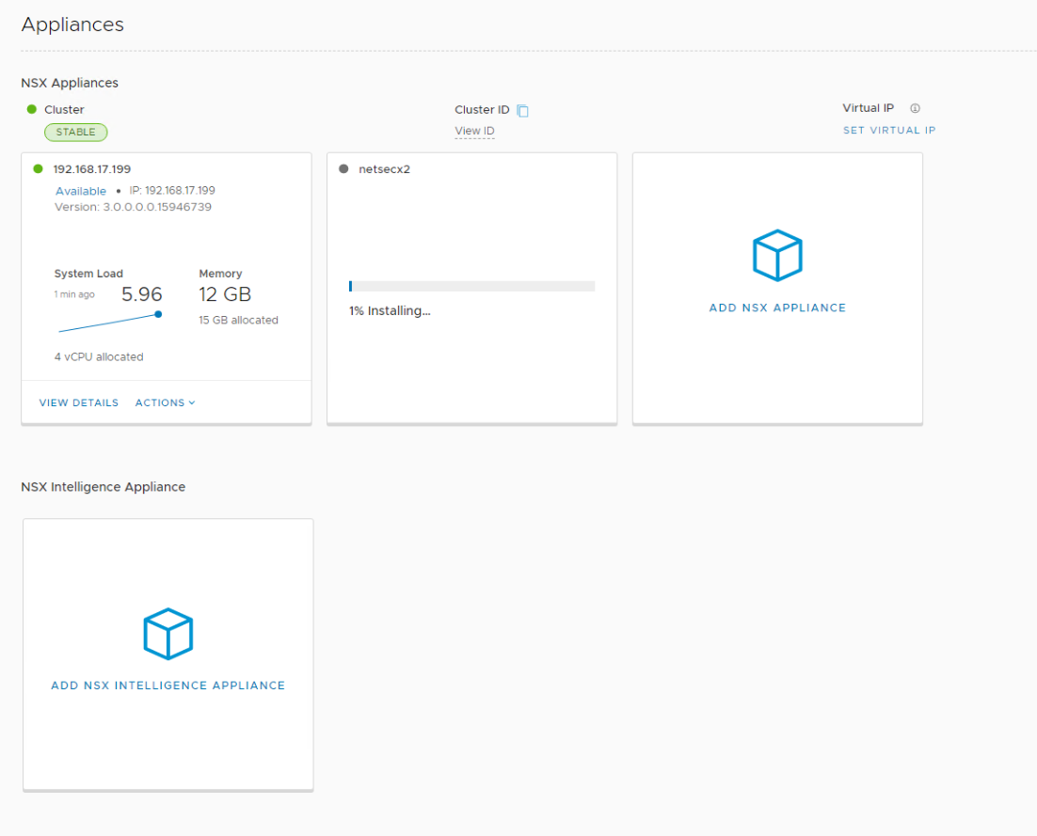Click the System Load graph data point
Image resolution: width=1037 pixels, height=836 pixels.
click(158, 314)
